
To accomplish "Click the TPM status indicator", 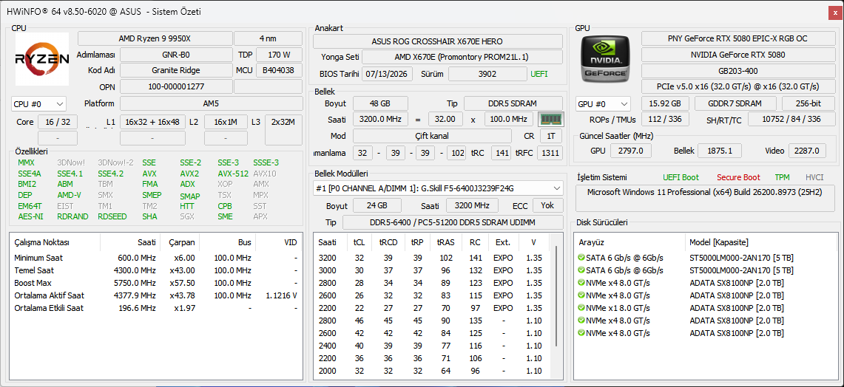I will [782, 177].
